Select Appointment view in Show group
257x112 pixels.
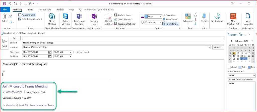27,15
